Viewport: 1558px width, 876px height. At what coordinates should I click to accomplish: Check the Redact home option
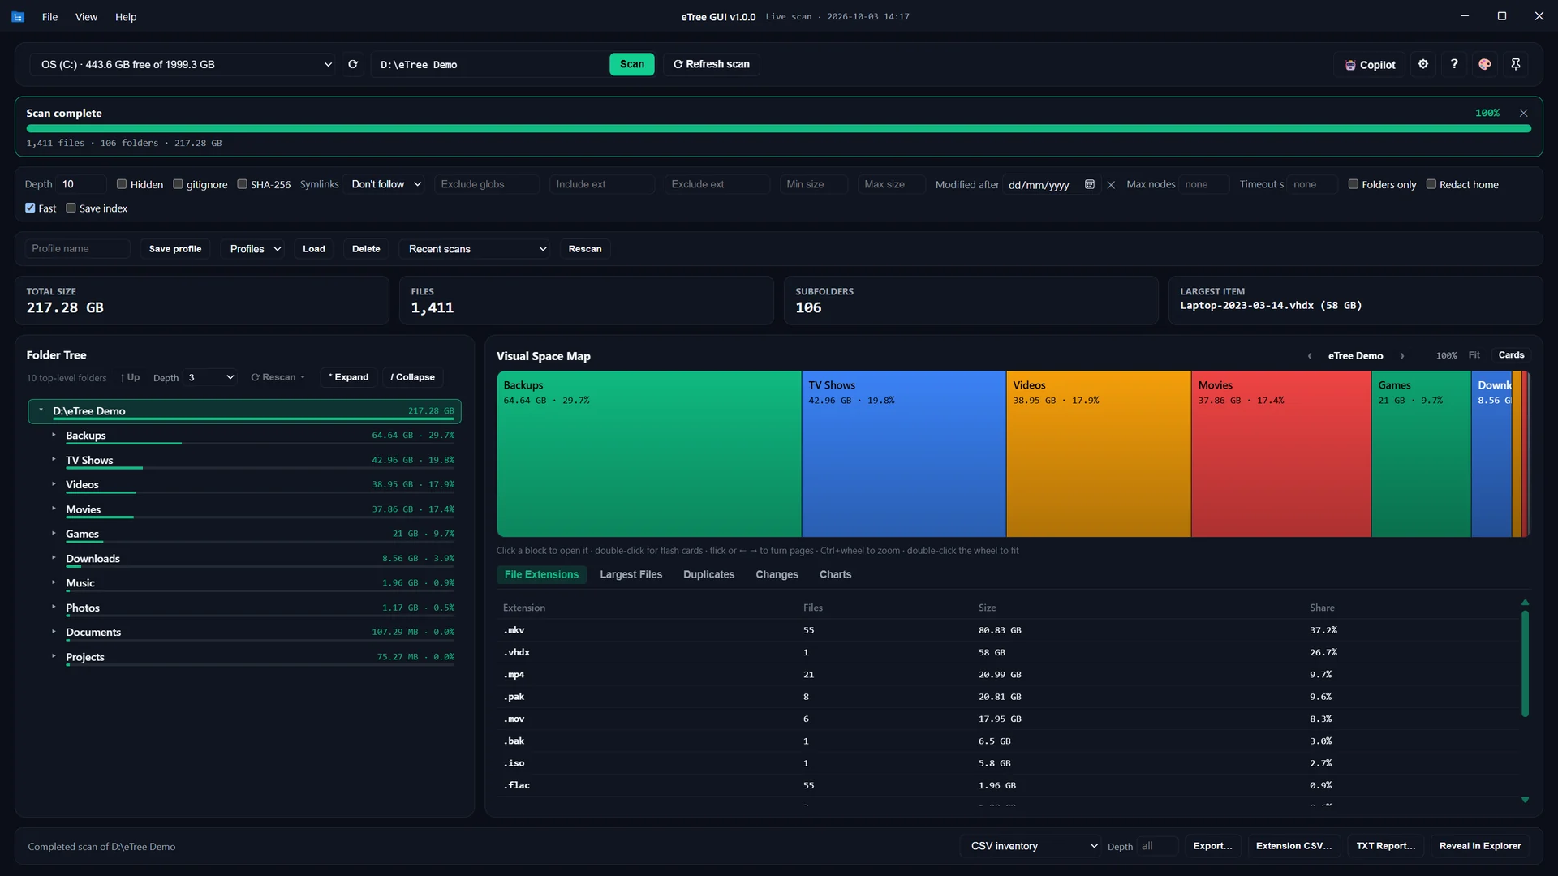pos(1431,184)
